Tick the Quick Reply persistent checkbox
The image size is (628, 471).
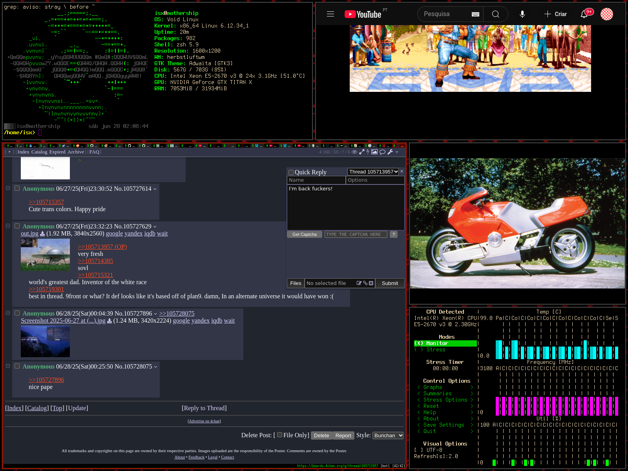[291, 172]
